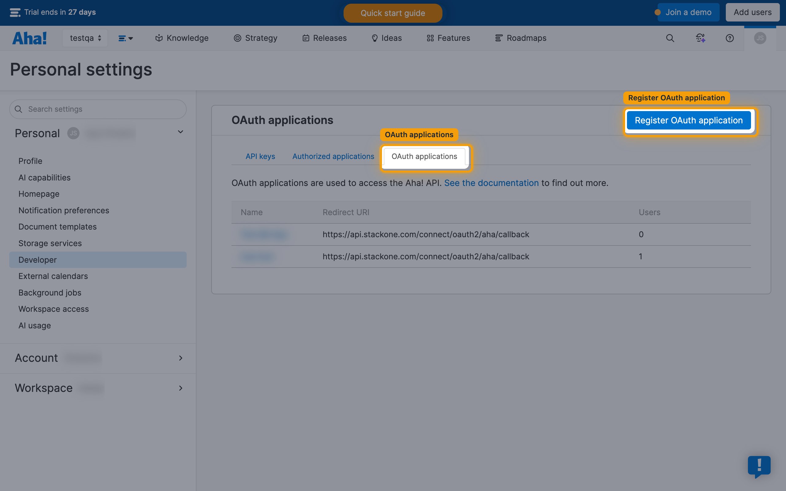Open the testqa workspace selector
This screenshot has height=491, width=786.
point(85,38)
